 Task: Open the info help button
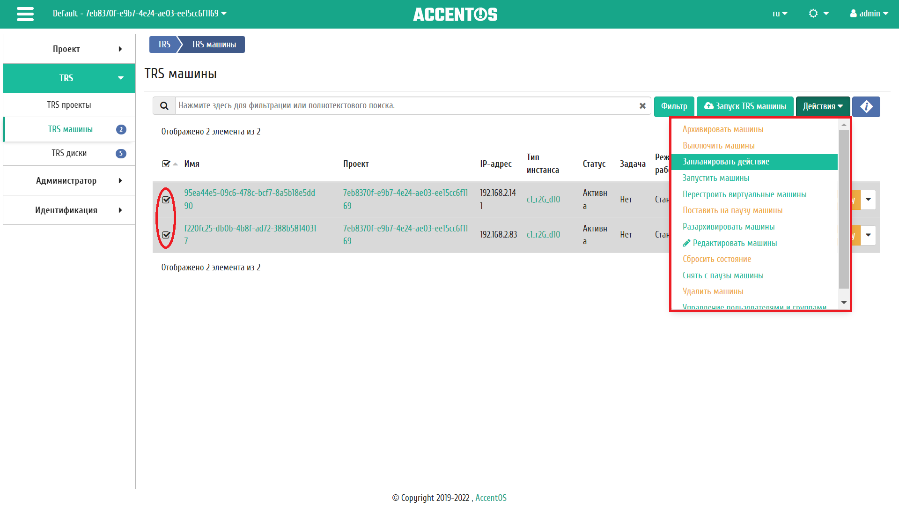tap(866, 106)
